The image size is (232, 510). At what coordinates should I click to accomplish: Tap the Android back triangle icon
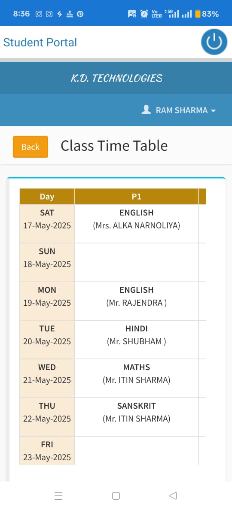pyautogui.click(x=173, y=496)
